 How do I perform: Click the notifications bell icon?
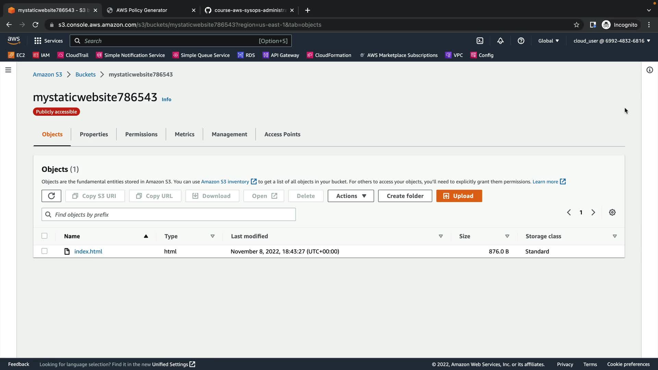point(500,41)
